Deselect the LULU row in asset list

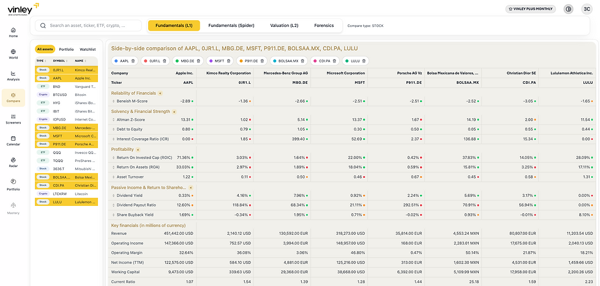click(66, 202)
